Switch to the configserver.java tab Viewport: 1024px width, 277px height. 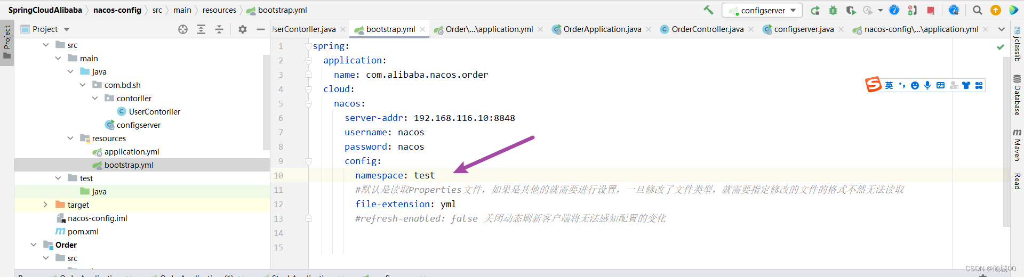pos(804,29)
